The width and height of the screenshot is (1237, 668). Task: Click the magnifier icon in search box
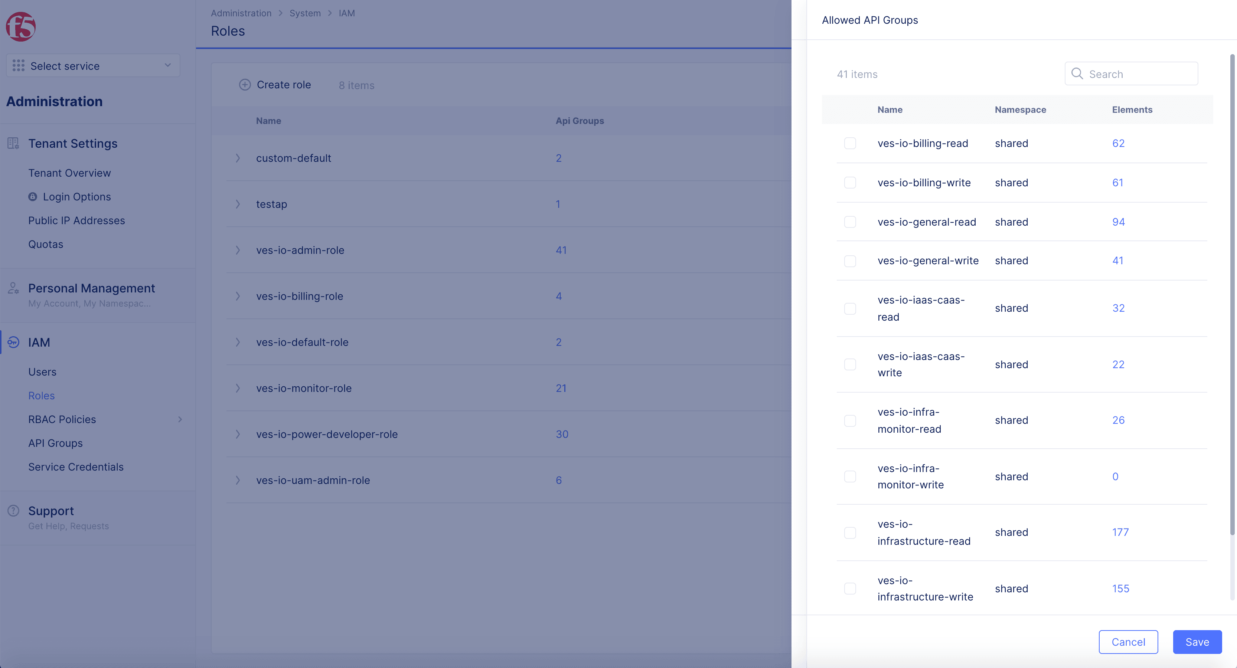1077,74
